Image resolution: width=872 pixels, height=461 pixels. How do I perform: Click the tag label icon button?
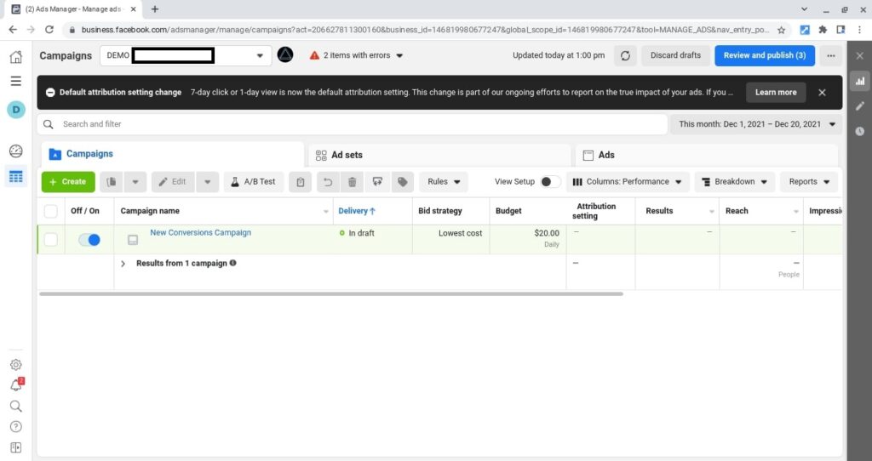tap(403, 182)
